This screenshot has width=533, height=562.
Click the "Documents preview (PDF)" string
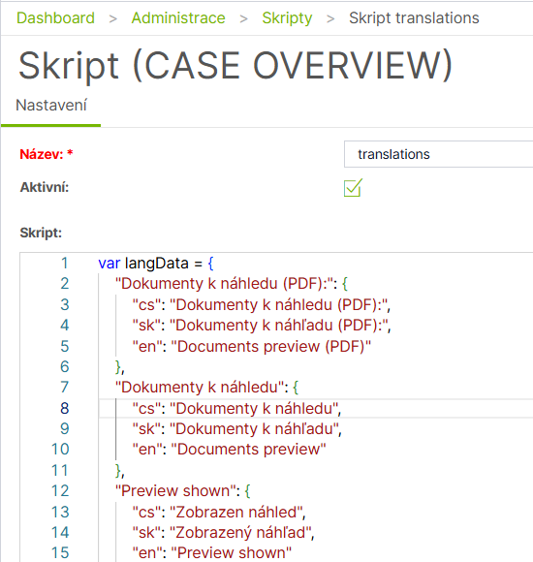pos(270,346)
